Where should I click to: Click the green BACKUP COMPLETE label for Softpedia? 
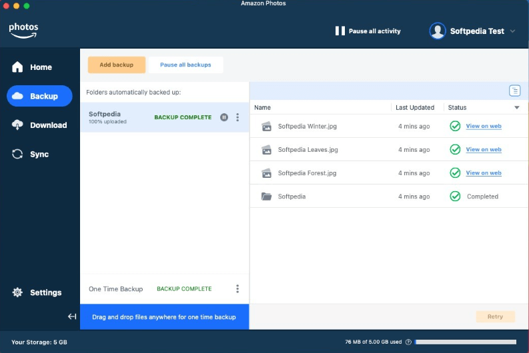(x=183, y=117)
